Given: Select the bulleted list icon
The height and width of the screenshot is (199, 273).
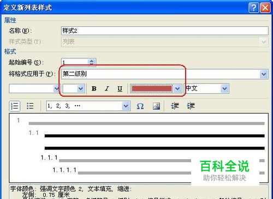Looking at the screenshot, I should pyautogui.click(x=30, y=106).
